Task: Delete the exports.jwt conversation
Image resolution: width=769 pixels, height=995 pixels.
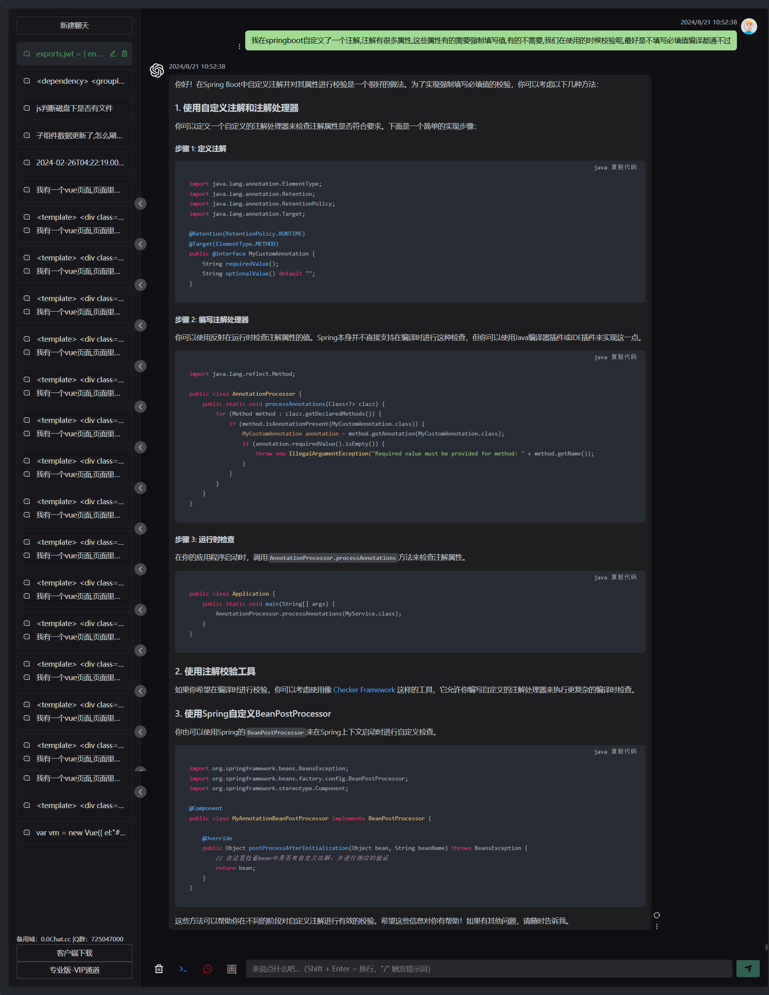Action: [x=125, y=54]
